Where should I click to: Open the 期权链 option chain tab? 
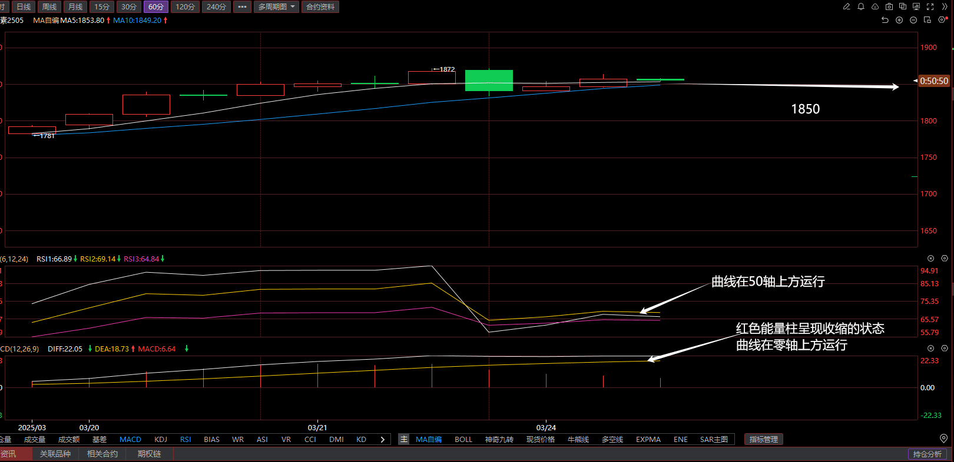click(150, 454)
